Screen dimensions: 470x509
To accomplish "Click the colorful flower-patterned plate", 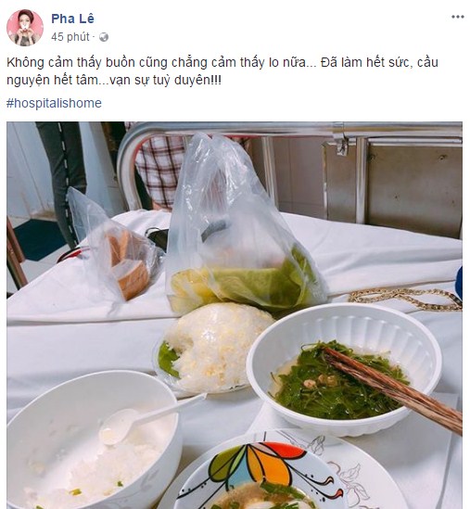I will 283,472.
